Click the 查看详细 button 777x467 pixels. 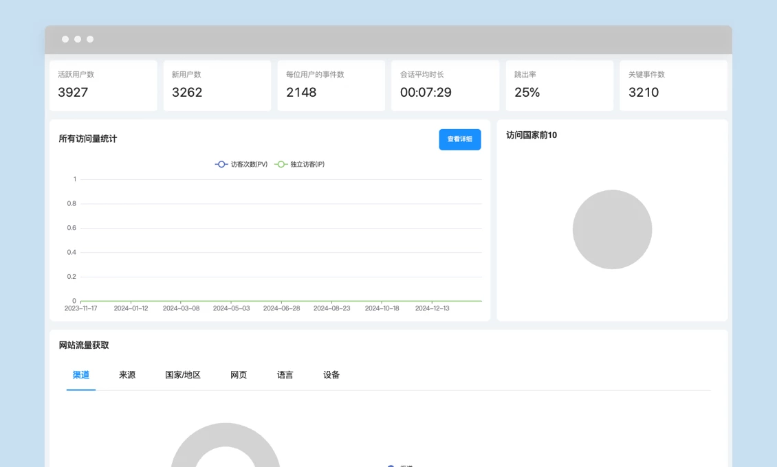(x=459, y=139)
